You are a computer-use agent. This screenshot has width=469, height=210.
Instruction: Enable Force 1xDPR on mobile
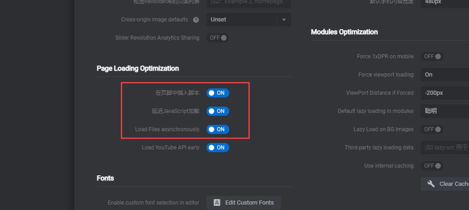tap(432, 56)
